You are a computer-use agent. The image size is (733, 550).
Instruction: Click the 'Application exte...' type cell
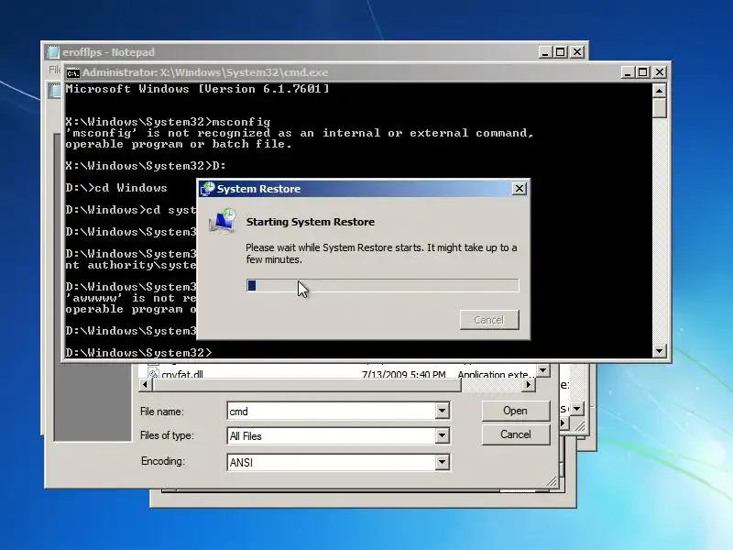pyautogui.click(x=496, y=374)
